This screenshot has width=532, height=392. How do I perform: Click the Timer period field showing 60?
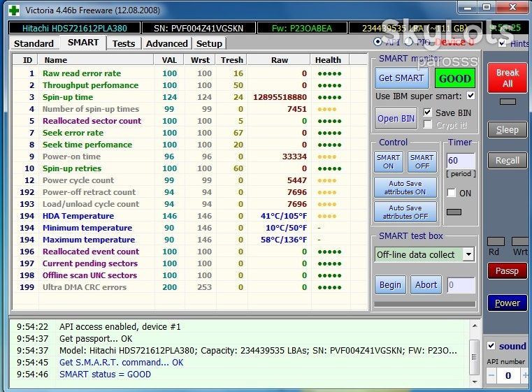(461, 161)
